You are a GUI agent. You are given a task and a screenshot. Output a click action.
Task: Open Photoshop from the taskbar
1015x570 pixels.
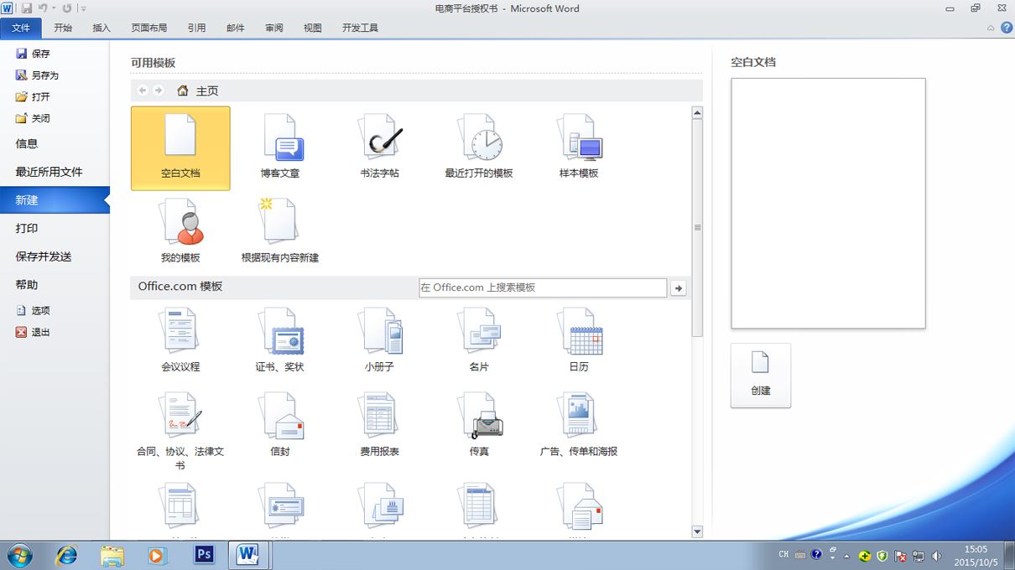point(204,555)
